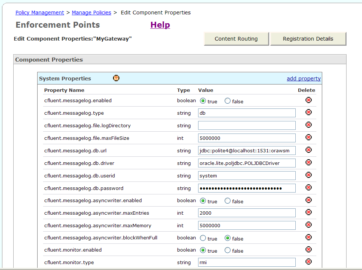
Task: Focus the asyncwriter.maxEntries value field
Action: 247,213
